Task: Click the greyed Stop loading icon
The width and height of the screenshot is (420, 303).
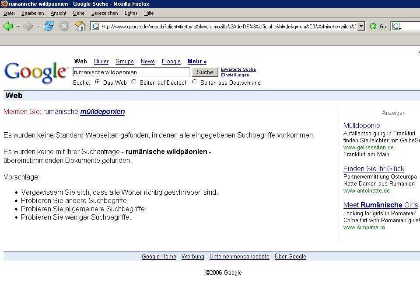Action: (64, 26)
